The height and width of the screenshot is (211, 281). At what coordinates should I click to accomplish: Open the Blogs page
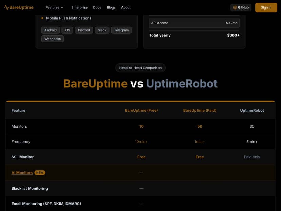(111, 7)
